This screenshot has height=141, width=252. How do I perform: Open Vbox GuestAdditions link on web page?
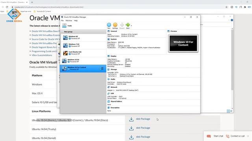click(x=42, y=55)
